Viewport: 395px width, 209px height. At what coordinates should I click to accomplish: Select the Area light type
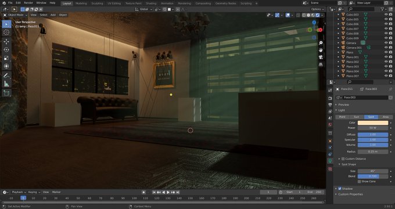click(386, 117)
